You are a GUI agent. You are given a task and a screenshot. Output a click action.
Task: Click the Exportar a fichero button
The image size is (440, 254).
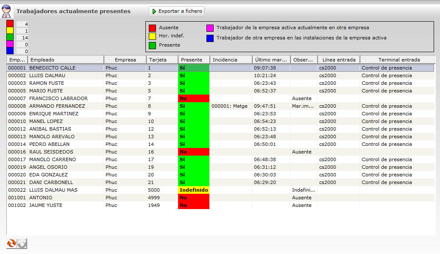click(177, 11)
